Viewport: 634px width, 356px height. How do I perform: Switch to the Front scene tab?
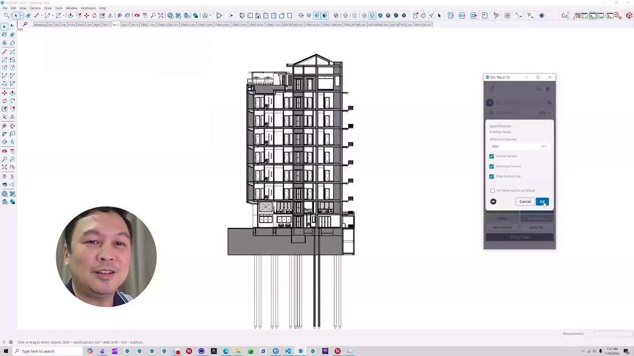click(72, 25)
